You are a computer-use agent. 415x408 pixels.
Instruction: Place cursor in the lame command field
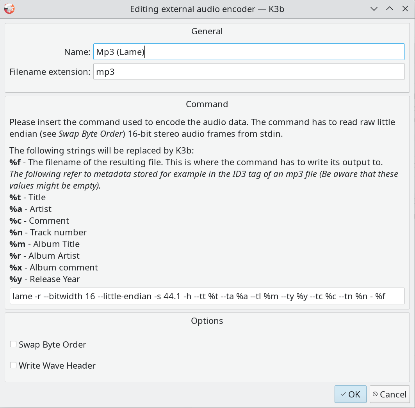click(x=207, y=297)
